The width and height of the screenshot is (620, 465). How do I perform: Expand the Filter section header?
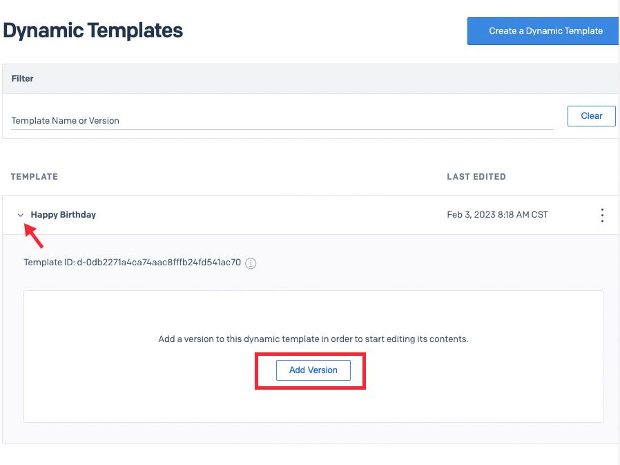pos(23,78)
